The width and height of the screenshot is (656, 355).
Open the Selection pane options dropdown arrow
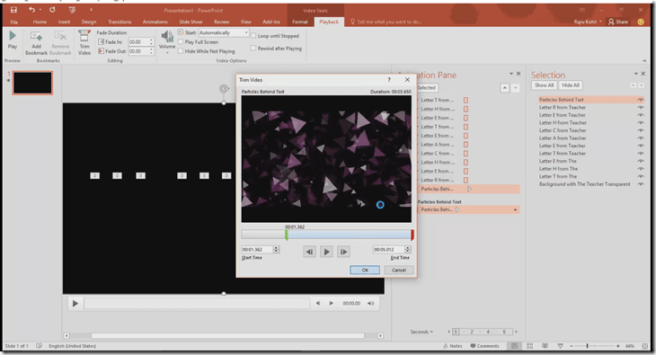point(636,74)
